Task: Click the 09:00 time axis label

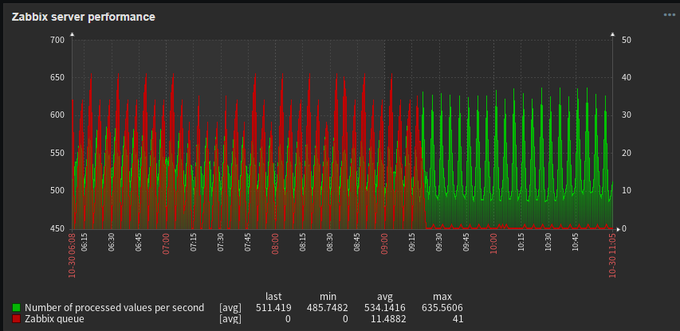Action: coord(384,242)
